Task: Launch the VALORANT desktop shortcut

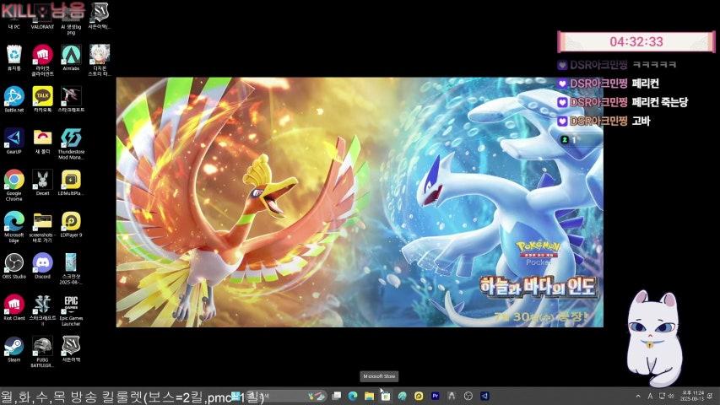Action: (42, 17)
